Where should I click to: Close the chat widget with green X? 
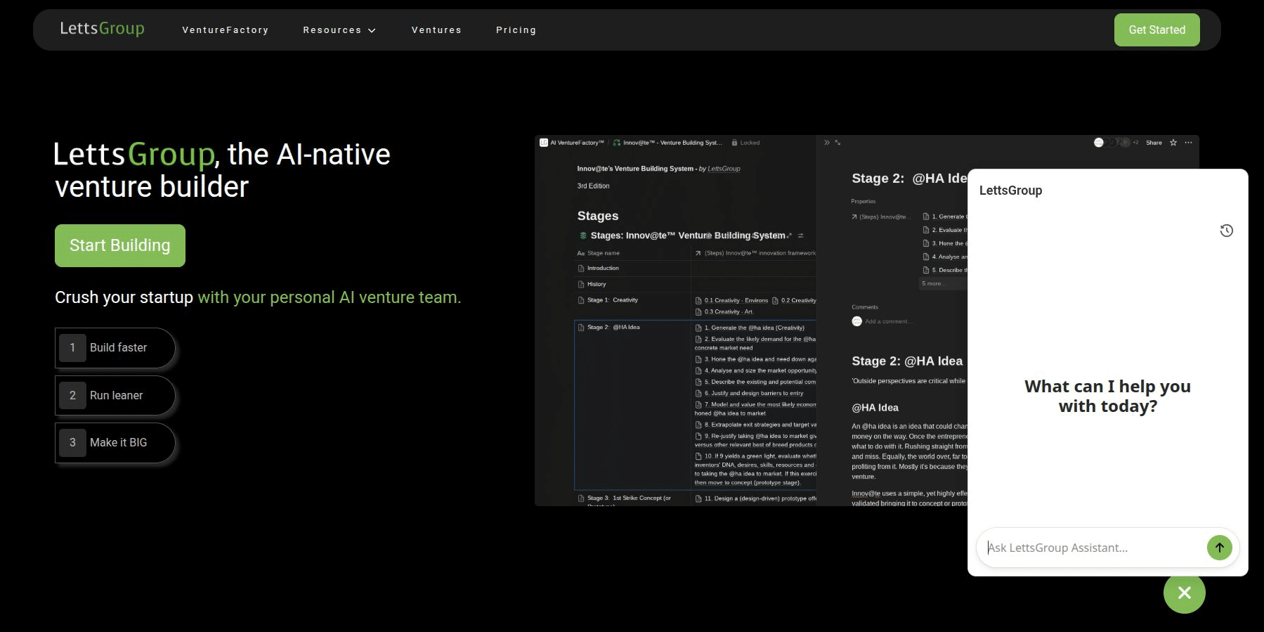(x=1184, y=593)
